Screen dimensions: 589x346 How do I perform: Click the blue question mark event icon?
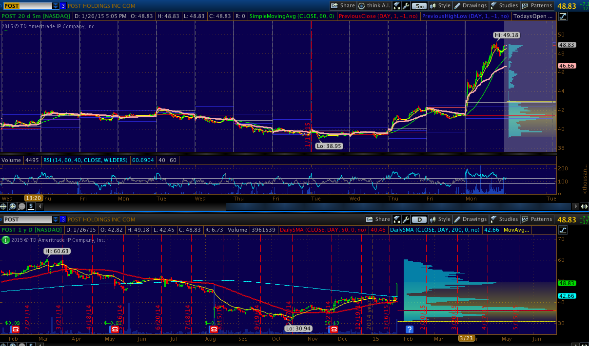(409, 329)
